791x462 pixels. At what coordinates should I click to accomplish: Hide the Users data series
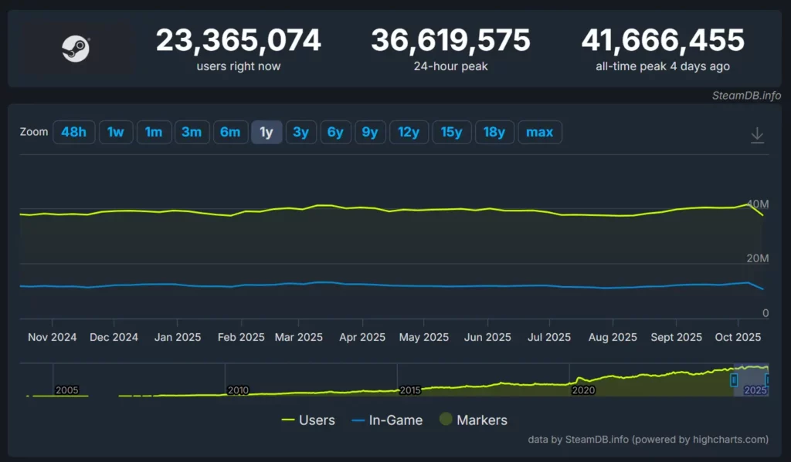point(314,420)
